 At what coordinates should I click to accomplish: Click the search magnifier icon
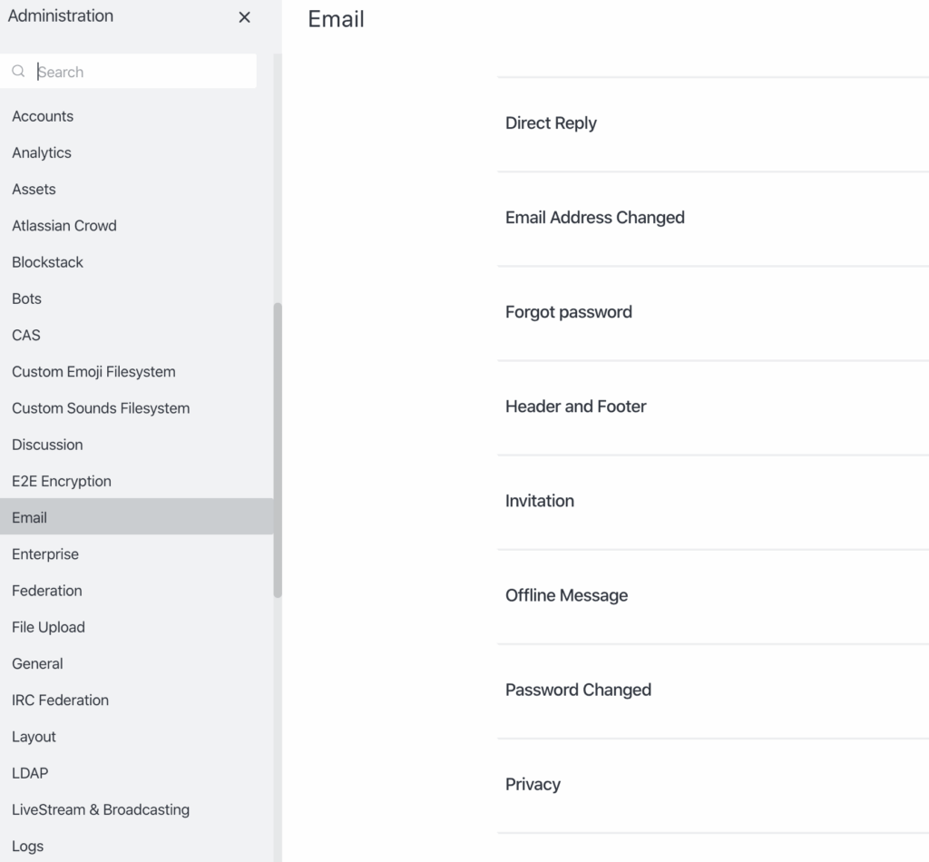(18, 72)
